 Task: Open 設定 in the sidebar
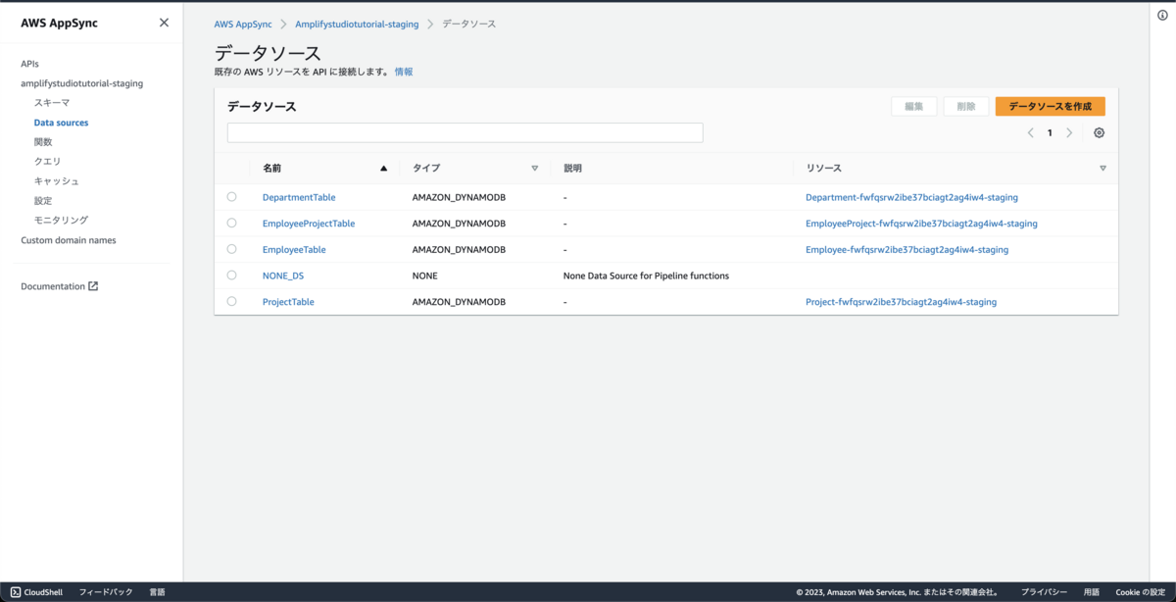click(43, 200)
